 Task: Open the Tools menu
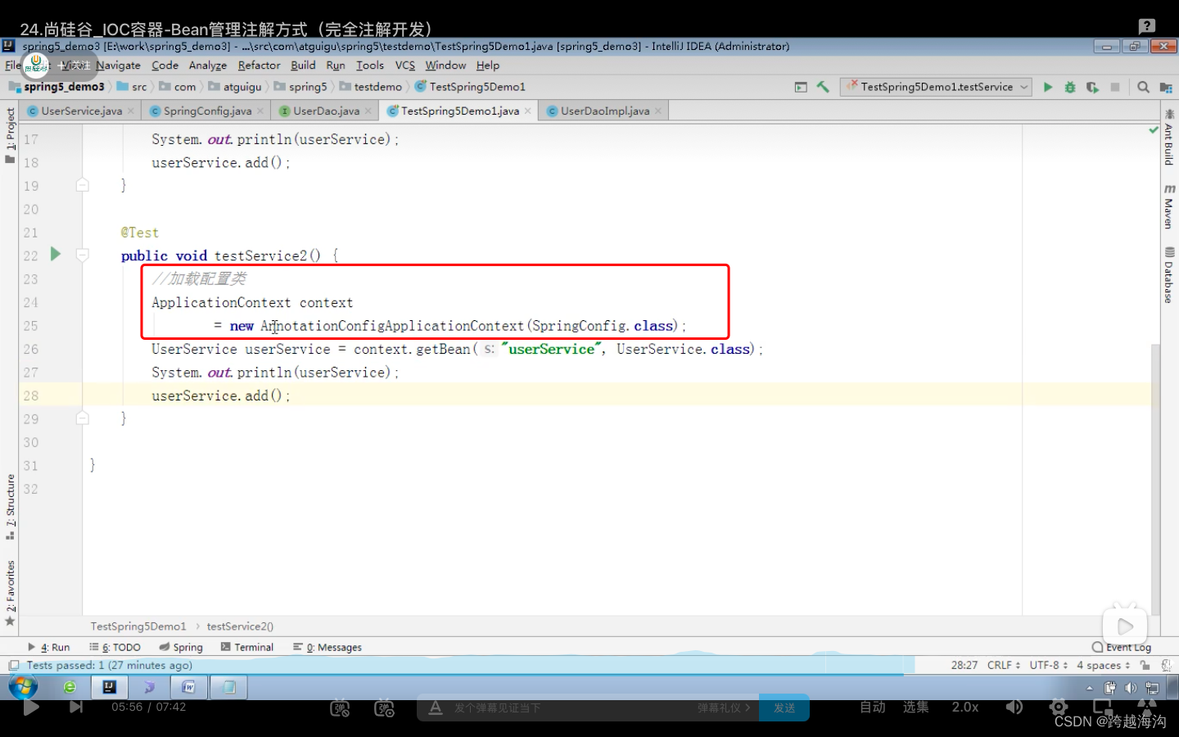click(x=370, y=66)
